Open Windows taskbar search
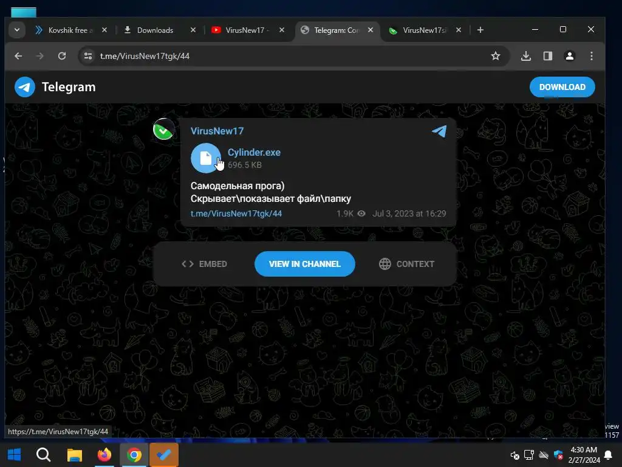The width and height of the screenshot is (622, 467). pyautogui.click(x=43, y=455)
